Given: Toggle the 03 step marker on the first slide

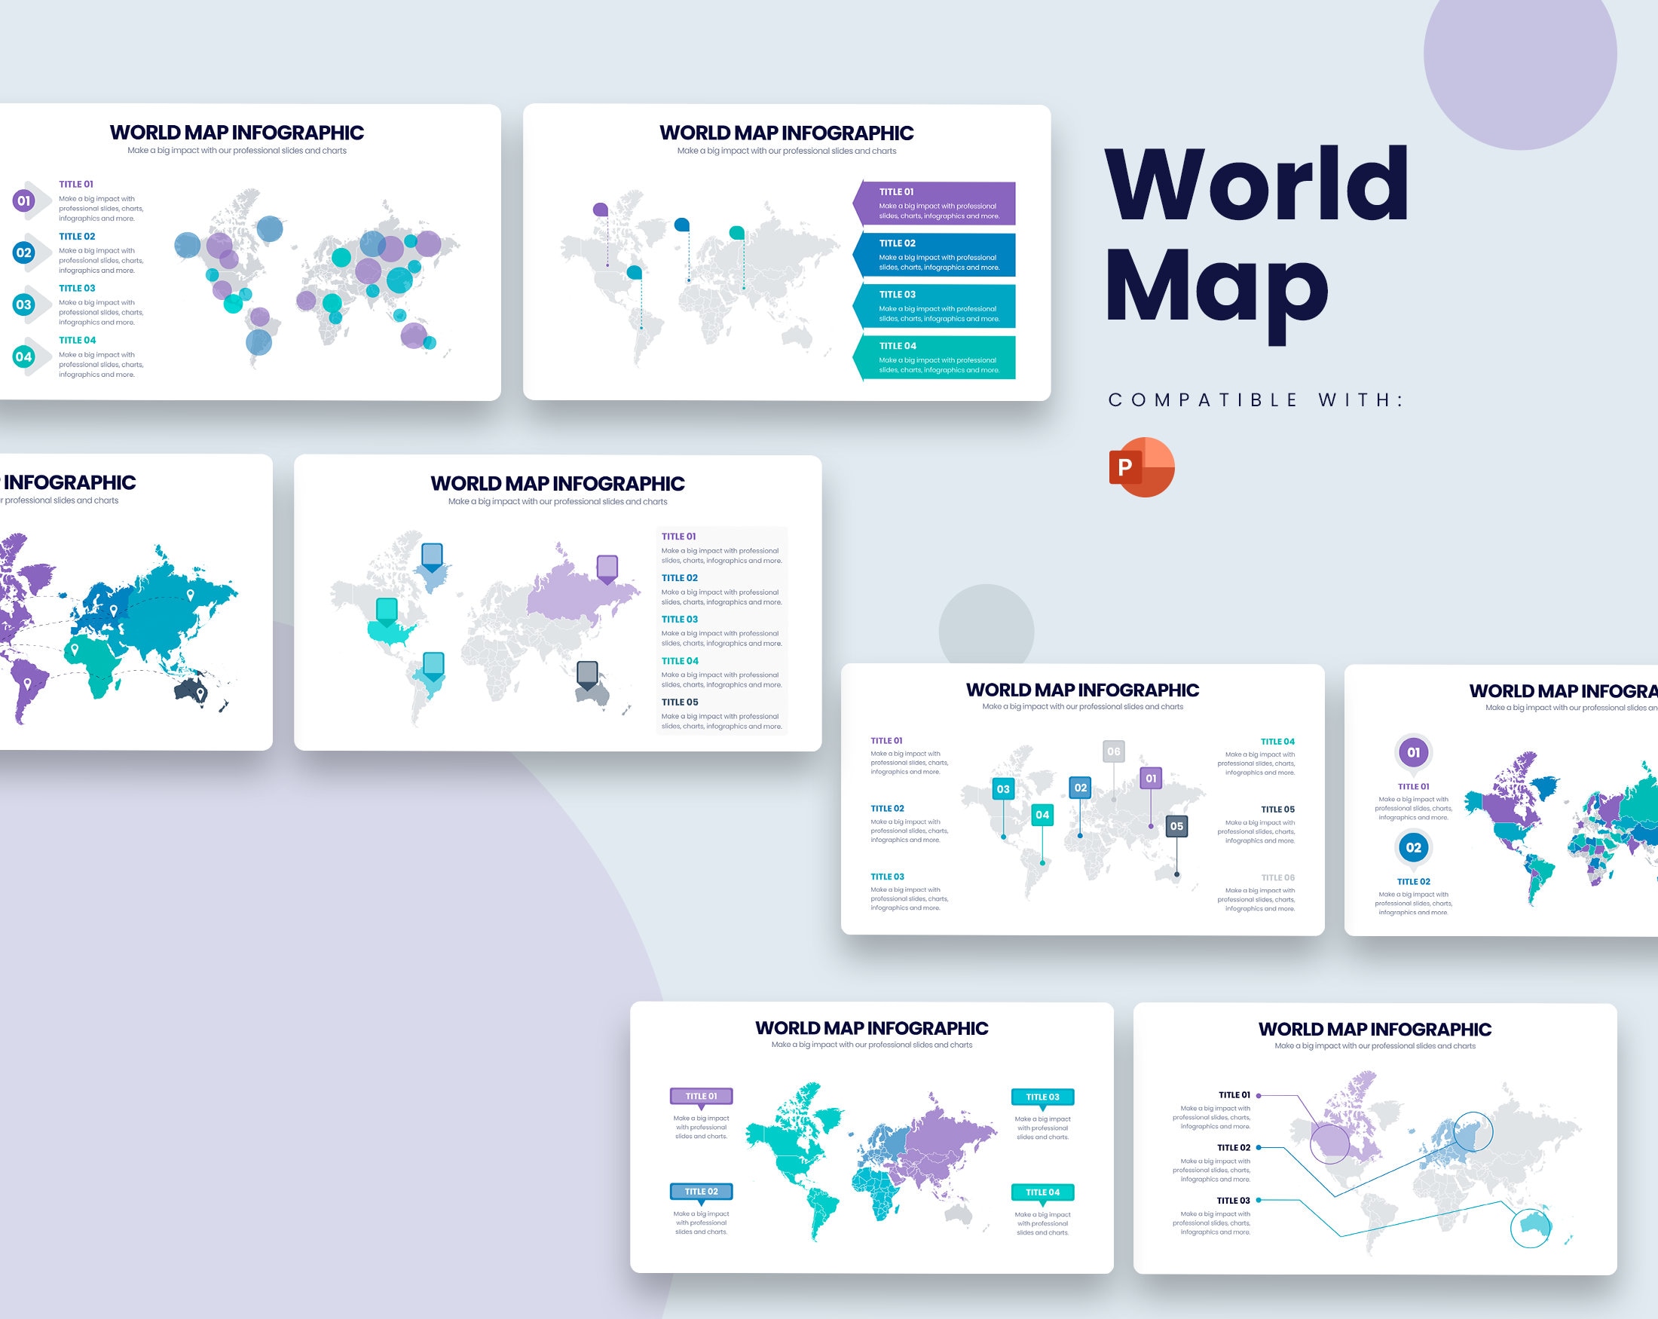Looking at the screenshot, I should (25, 303).
